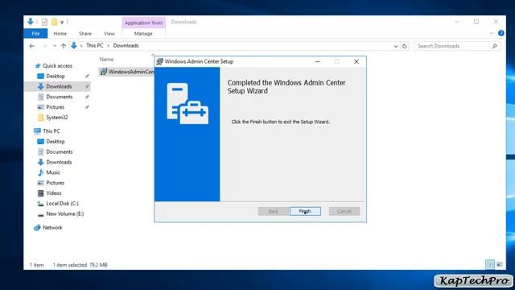515x290 pixels.
Task: Open the Customize Quick Access Toolbar dropdown
Action: tap(62, 23)
